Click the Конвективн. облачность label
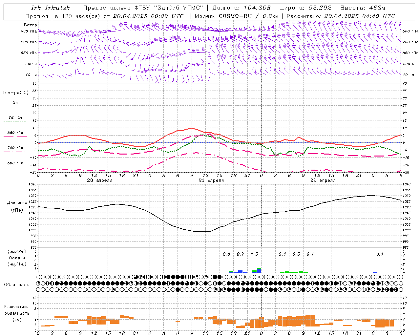The width and height of the screenshot is (420, 336). pos(17,310)
